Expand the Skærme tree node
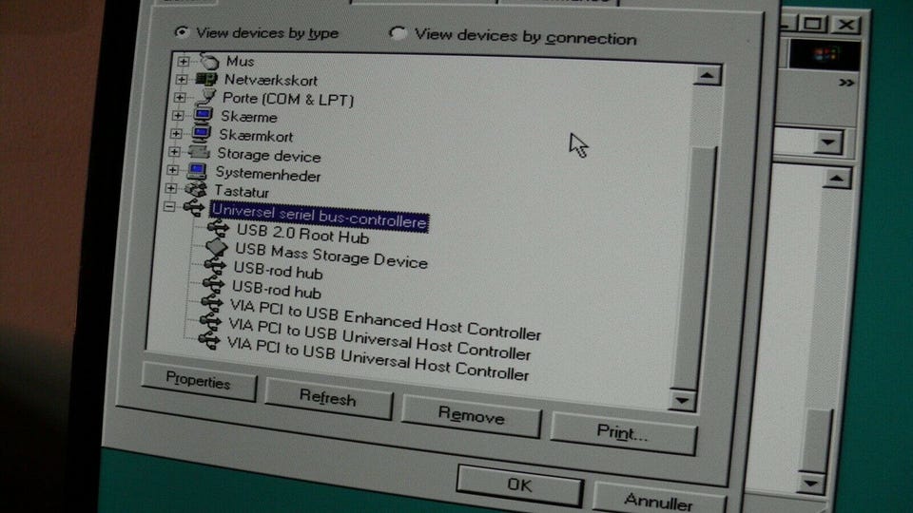913x513 pixels. point(178,116)
